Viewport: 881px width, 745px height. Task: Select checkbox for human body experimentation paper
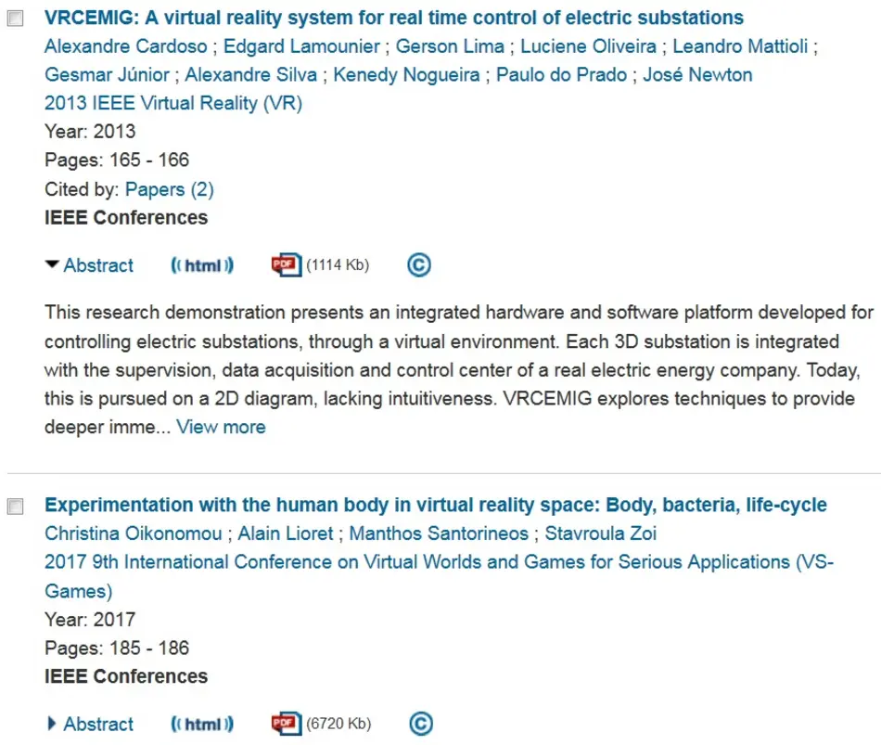pyautogui.click(x=16, y=507)
